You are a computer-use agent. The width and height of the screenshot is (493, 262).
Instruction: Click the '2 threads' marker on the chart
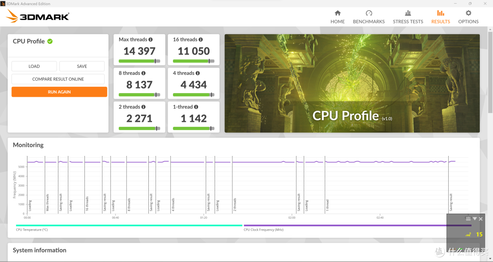(235, 204)
